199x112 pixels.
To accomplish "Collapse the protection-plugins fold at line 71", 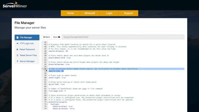I will [47, 102].
